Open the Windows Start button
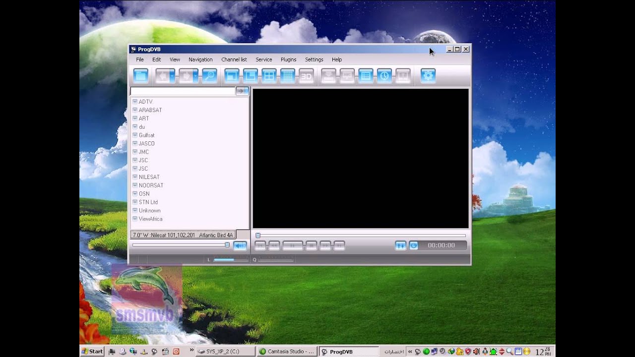Image resolution: width=635 pixels, height=357 pixels. [x=92, y=352]
